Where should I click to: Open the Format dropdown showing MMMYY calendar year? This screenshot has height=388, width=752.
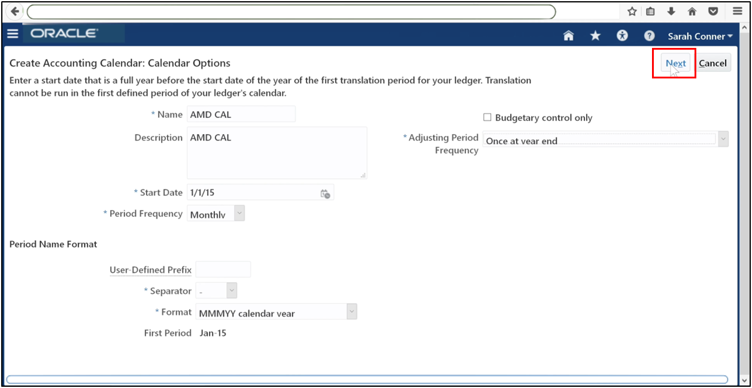click(351, 311)
